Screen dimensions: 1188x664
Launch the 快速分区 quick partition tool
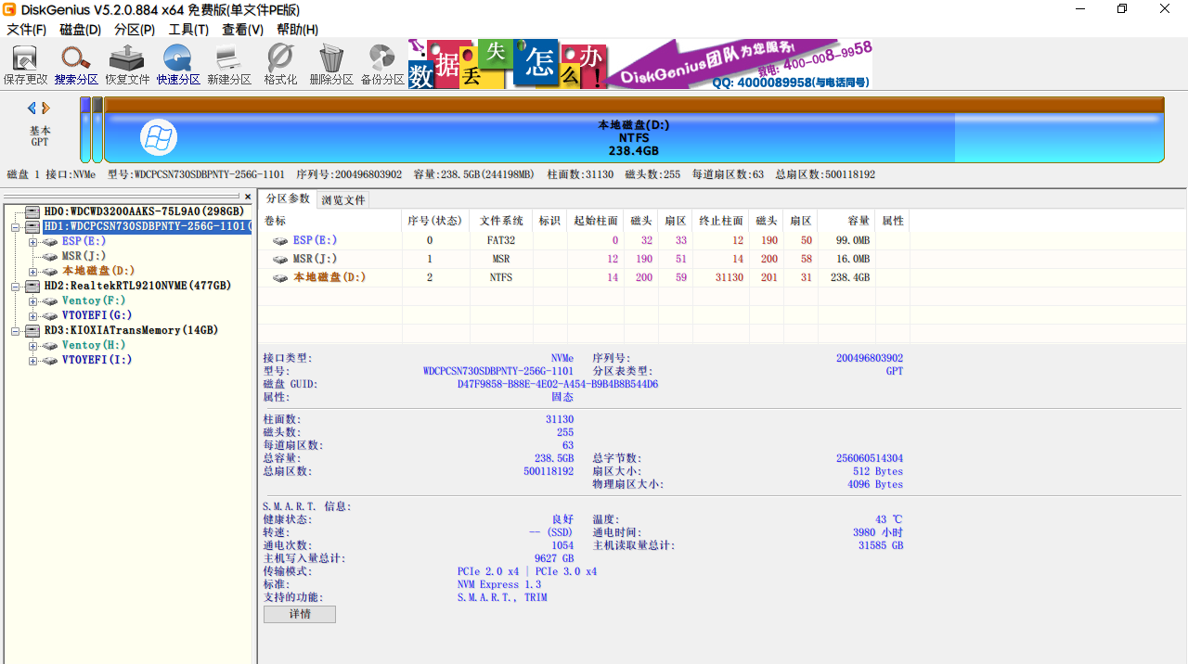coord(178,63)
